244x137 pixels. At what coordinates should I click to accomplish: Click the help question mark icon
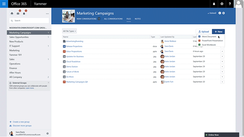click(x=230, y=4)
